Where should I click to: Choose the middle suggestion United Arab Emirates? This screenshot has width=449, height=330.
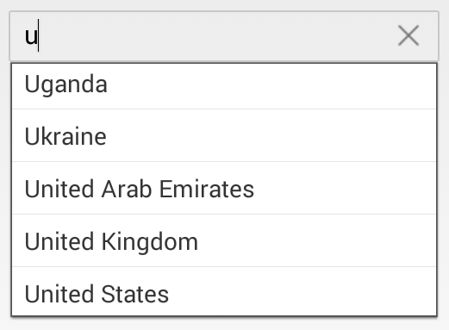pyautogui.click(x=224, y=188)
